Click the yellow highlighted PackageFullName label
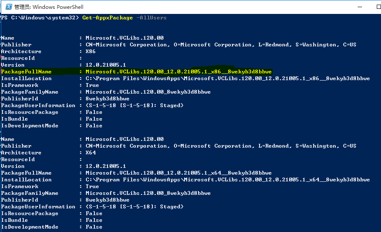This screenshot has width=381, height=232. coord(26,72)
